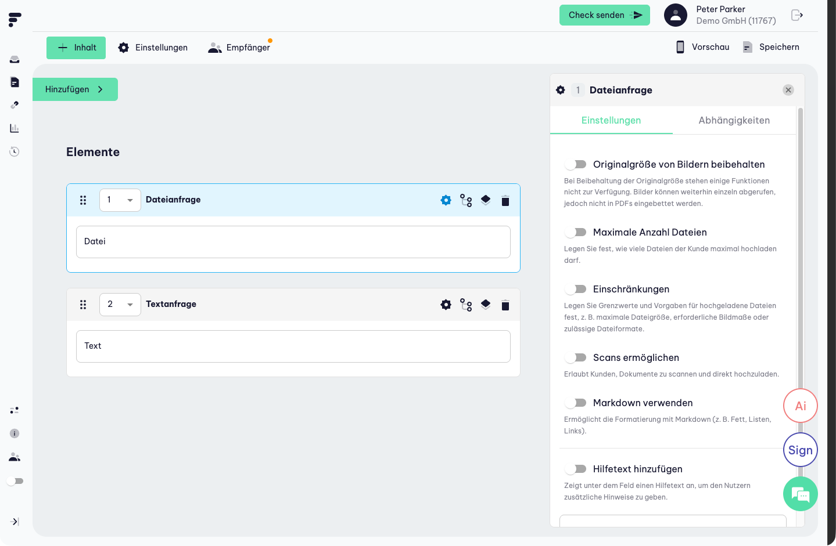This screenshot has width=836, height=546.
Task: Click the Check senden button
Action: [604, 15]
